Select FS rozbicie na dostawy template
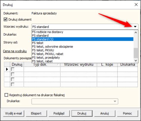The width and height of the screenshot is (141, 121). (x=82, y=32)
